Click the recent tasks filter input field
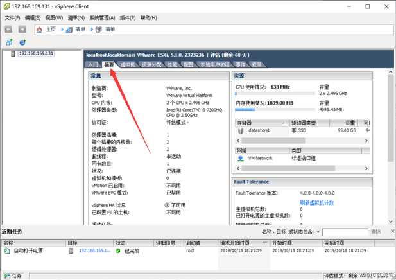This screenshot has width=396, height=280. [345, 232]
